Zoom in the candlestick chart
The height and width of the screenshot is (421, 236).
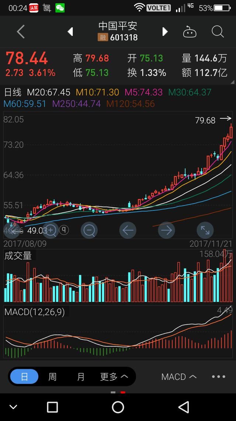tap(50, 231)
